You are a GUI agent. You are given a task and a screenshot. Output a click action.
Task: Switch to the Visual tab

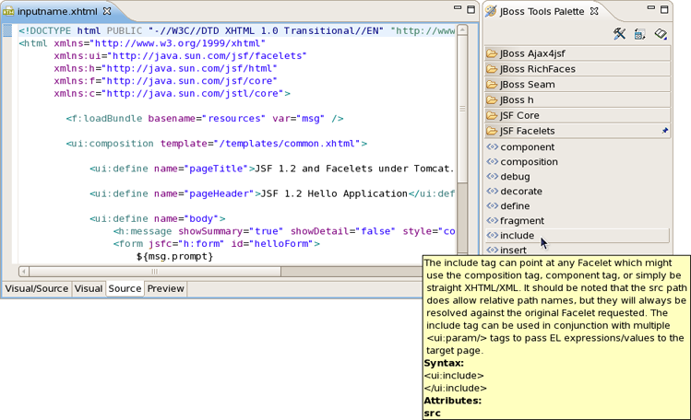click(x=89, y=288)
